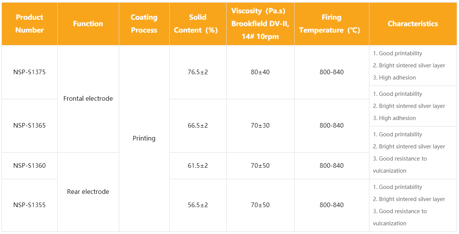The image size is (459, 234).
Task: Click the 61.5±2 solid content value
Action: click(x=198, y=165)
